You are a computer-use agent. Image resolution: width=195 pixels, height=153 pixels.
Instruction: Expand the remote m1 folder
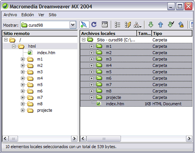[22, 59]
